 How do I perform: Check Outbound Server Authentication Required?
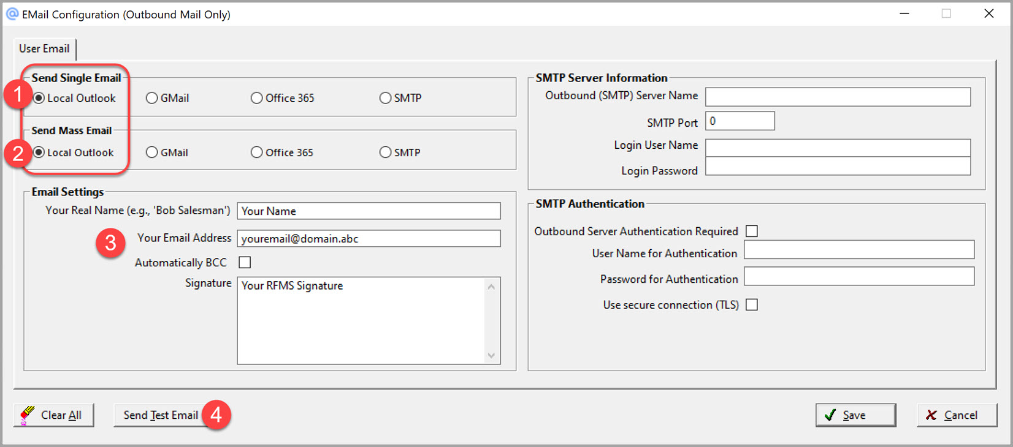tap(752, 231)
